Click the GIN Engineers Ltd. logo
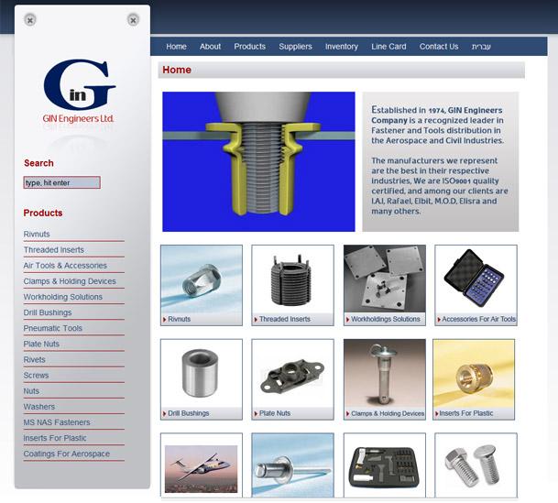 [79, 91]
